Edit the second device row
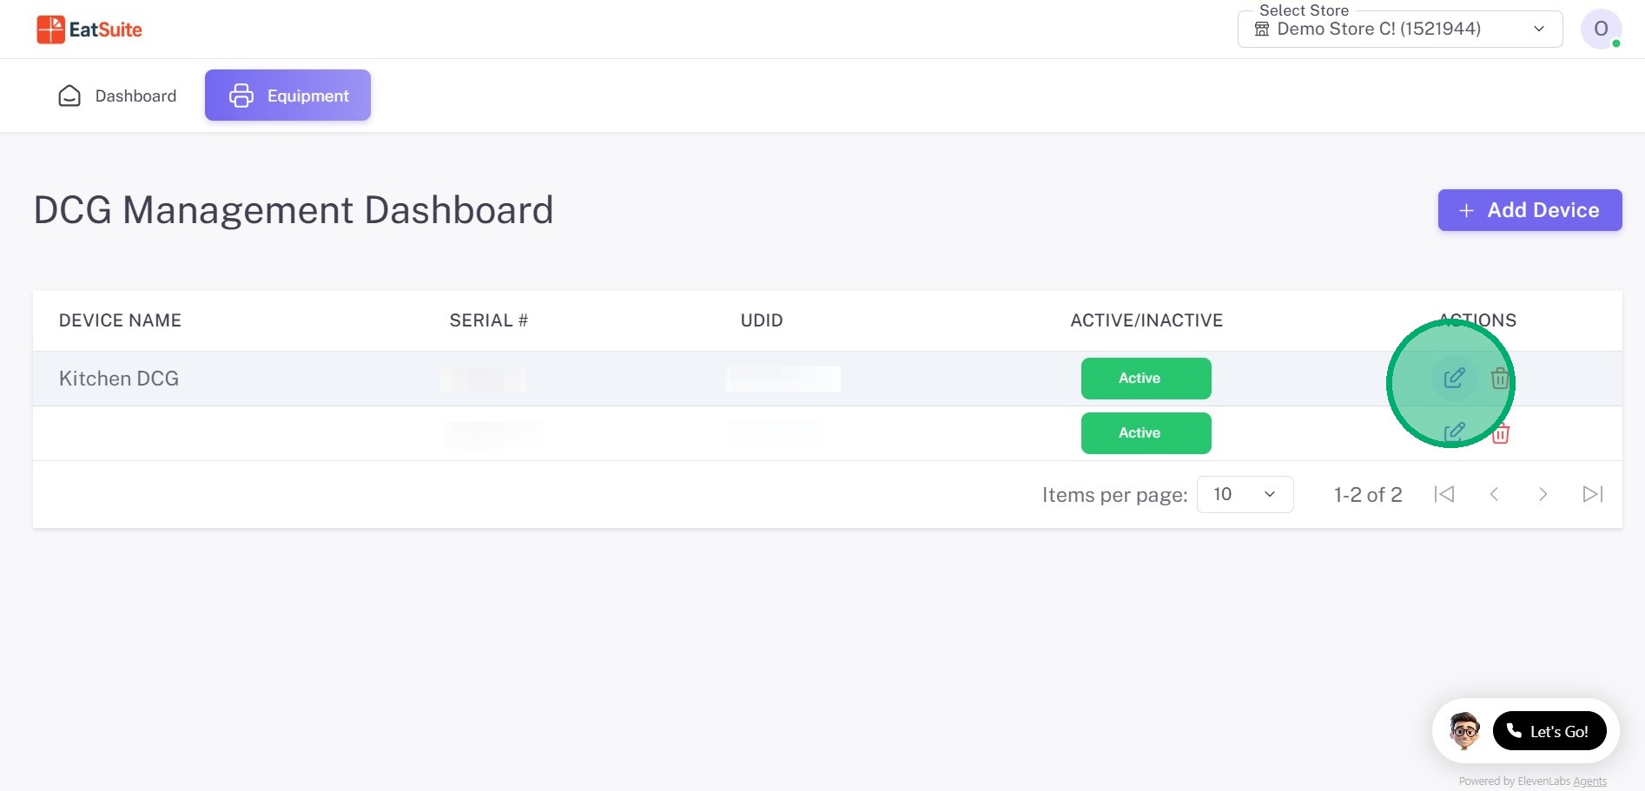Viewport: 1645px width, 791px height. coord(1454,432)
